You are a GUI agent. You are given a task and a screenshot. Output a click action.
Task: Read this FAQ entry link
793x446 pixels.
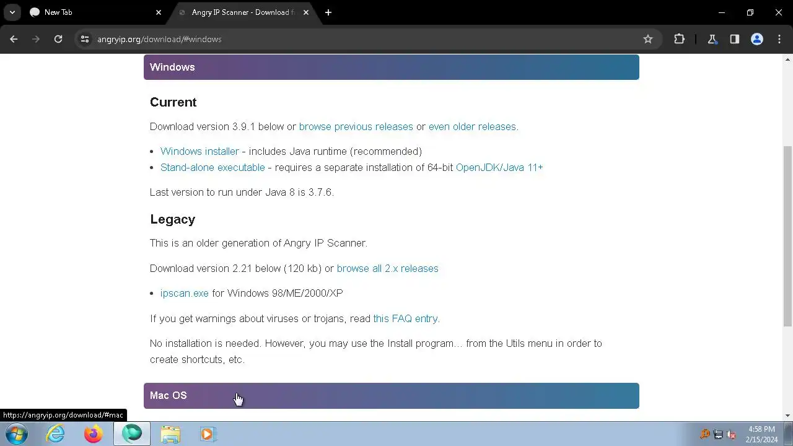(x=405, y=318)
